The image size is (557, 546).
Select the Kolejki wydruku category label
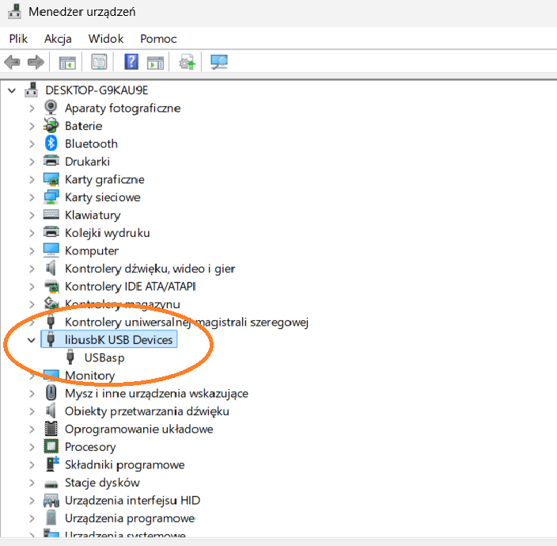click(108, 233)
